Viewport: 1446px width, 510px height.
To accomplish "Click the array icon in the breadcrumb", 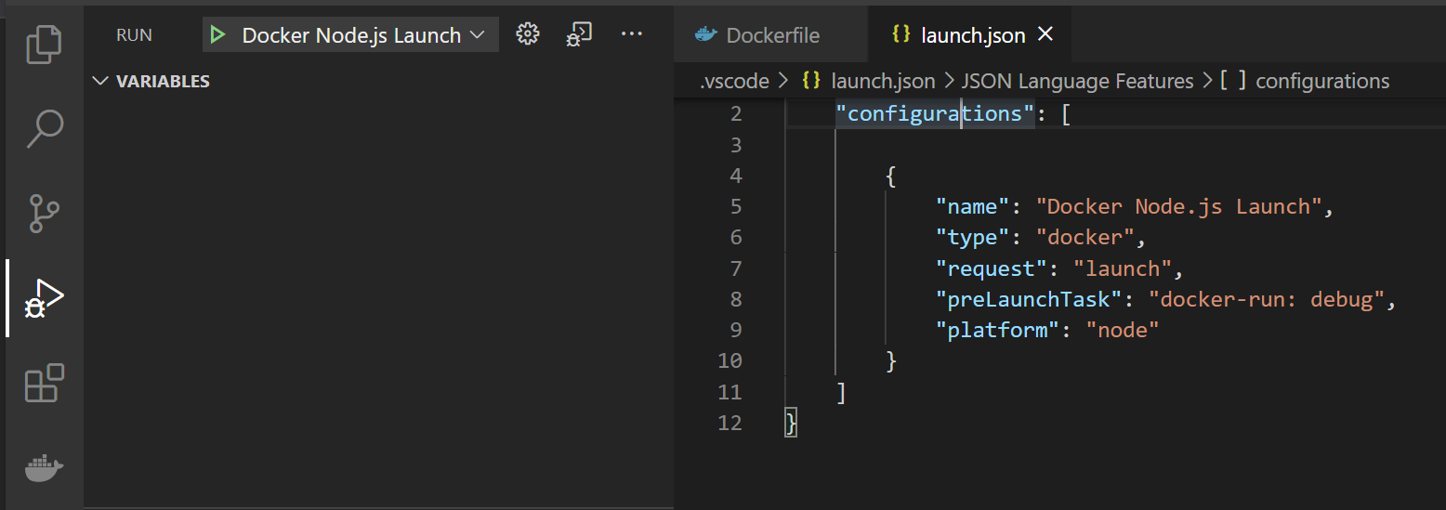I will (x=1232, y=82).
